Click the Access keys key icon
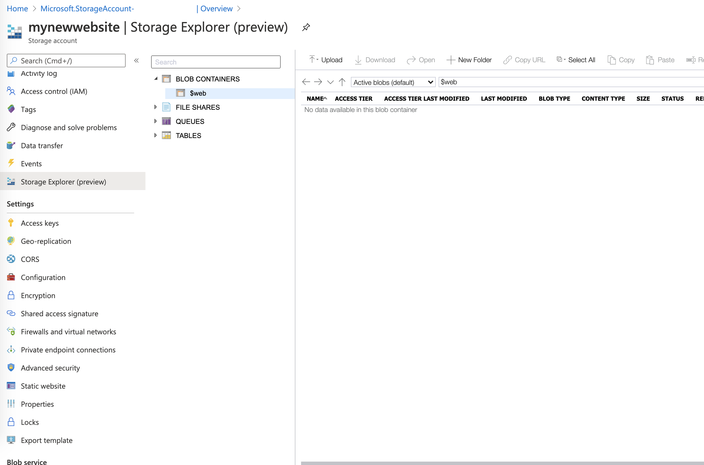 pyautogui.click(x=11, y=223)
